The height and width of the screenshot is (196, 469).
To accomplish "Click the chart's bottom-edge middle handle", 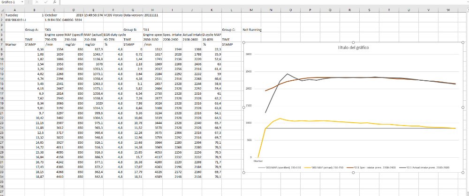I will pyautogui.click(x=353, y=174).
